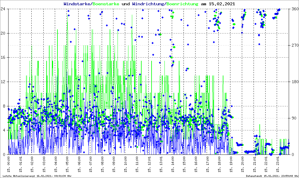Image resolution: width=299 pixels, height=178 pixels.
Task: Click the 360 label on right axis
Action: tap(295, 9)
